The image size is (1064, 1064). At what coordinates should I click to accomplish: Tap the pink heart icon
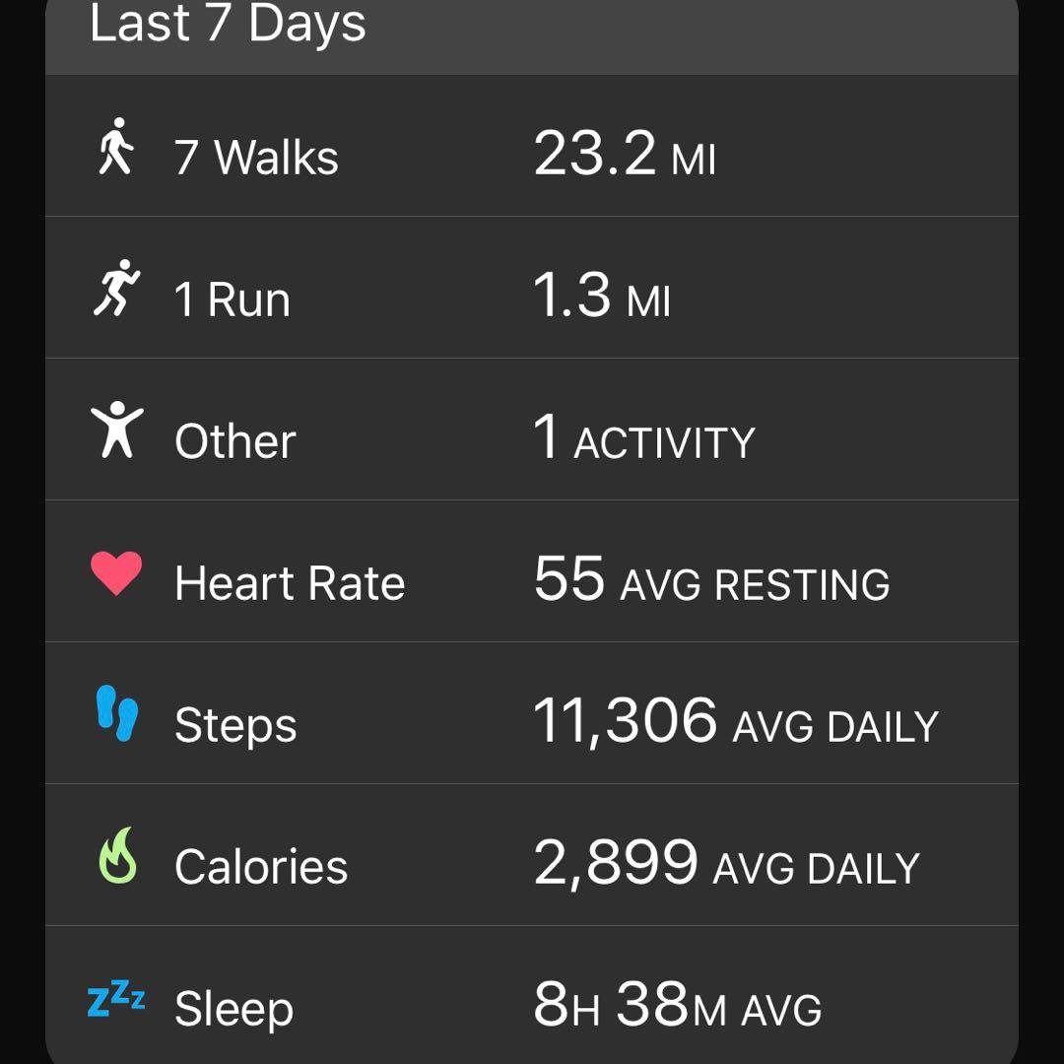pos(116,573)
